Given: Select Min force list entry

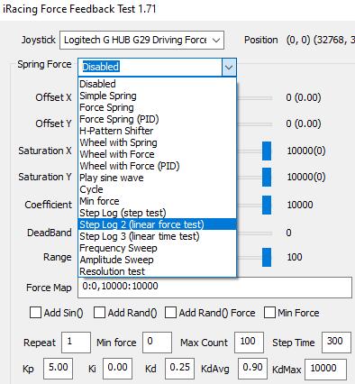Looking at the screenshot, I should click(157, 201).
